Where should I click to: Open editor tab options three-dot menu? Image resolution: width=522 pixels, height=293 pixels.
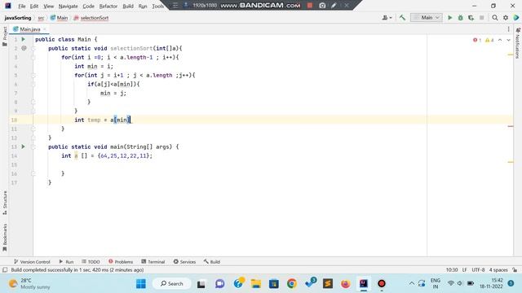click(x=508, y=29)
